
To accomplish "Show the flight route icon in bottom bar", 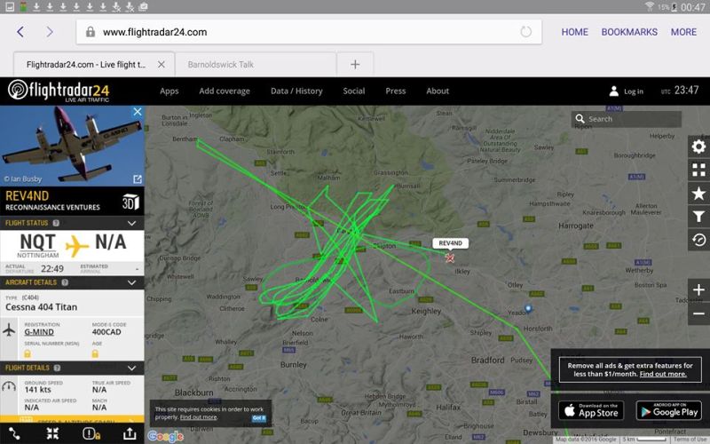I will [14, 434].
